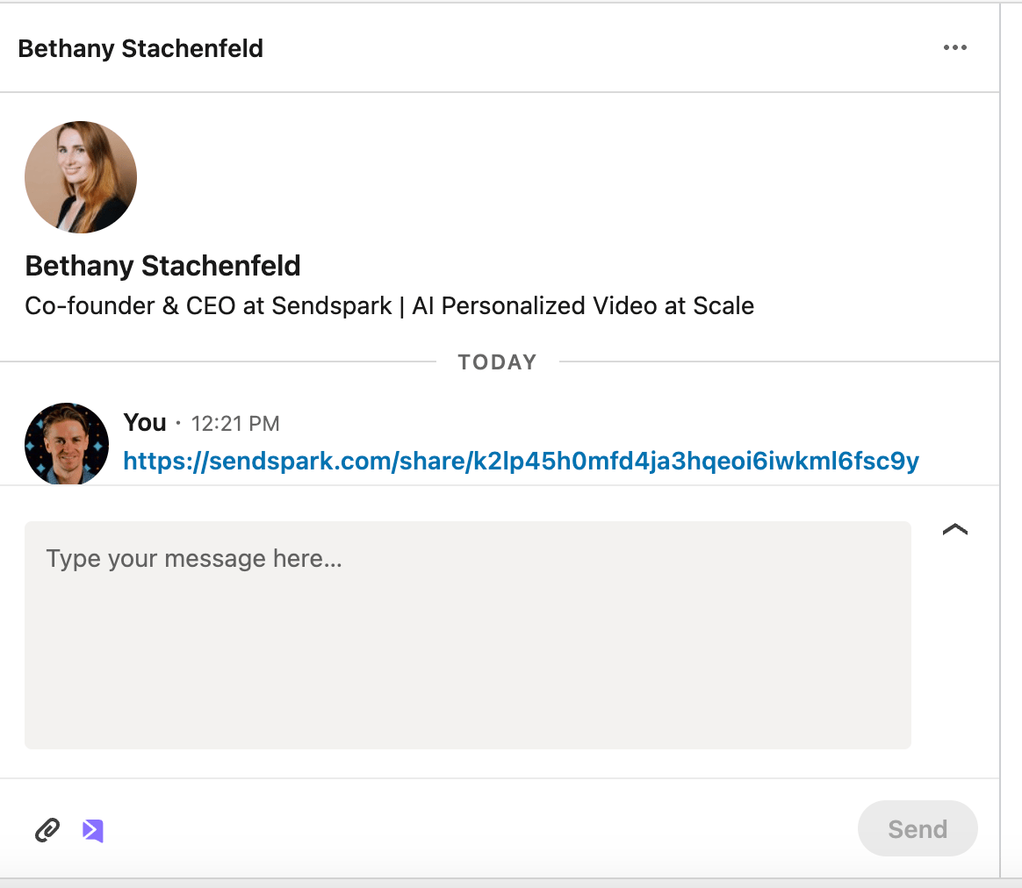Expand the message box with chevron
Image resolution: width=1022 pixels, height=888 pixels.
coord(955,529)
